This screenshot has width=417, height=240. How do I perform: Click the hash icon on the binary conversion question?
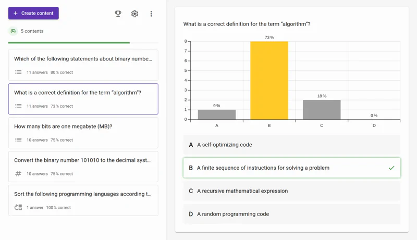[18, 174]
